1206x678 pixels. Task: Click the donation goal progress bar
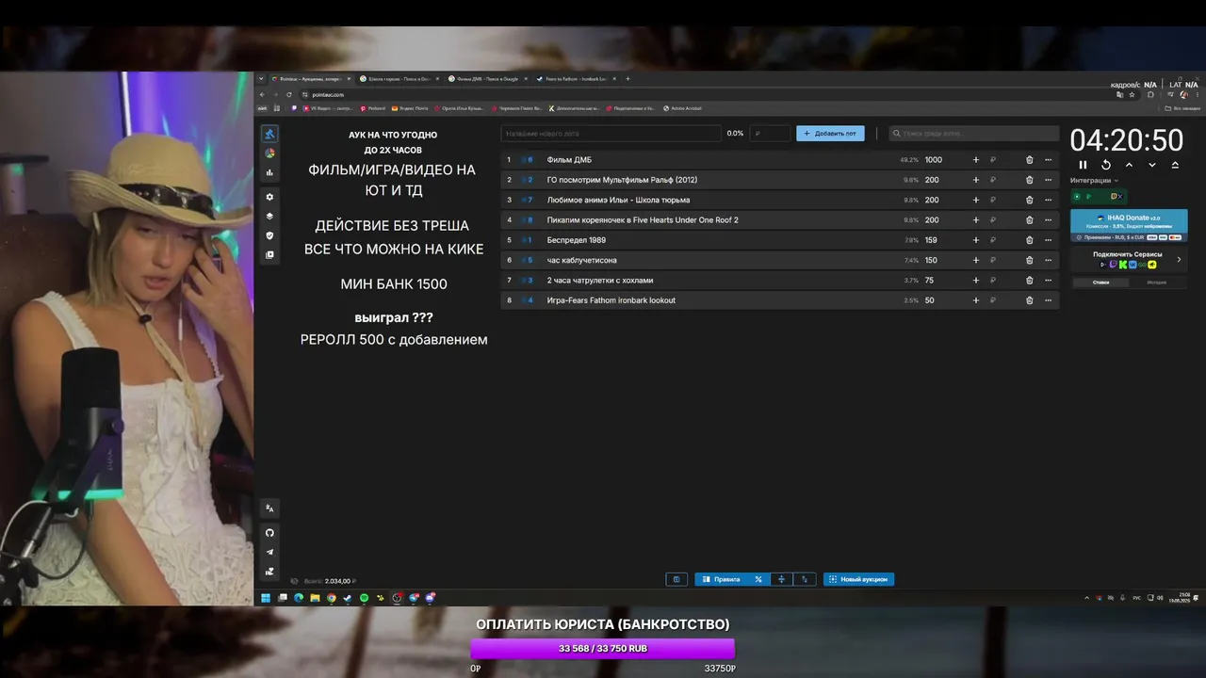[602, 649]
